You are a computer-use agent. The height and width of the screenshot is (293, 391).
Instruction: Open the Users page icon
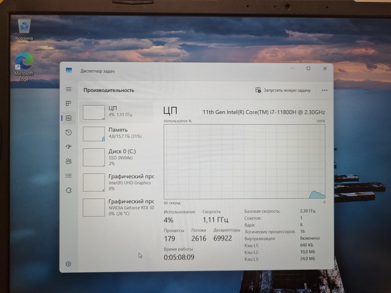pos(68,161)
